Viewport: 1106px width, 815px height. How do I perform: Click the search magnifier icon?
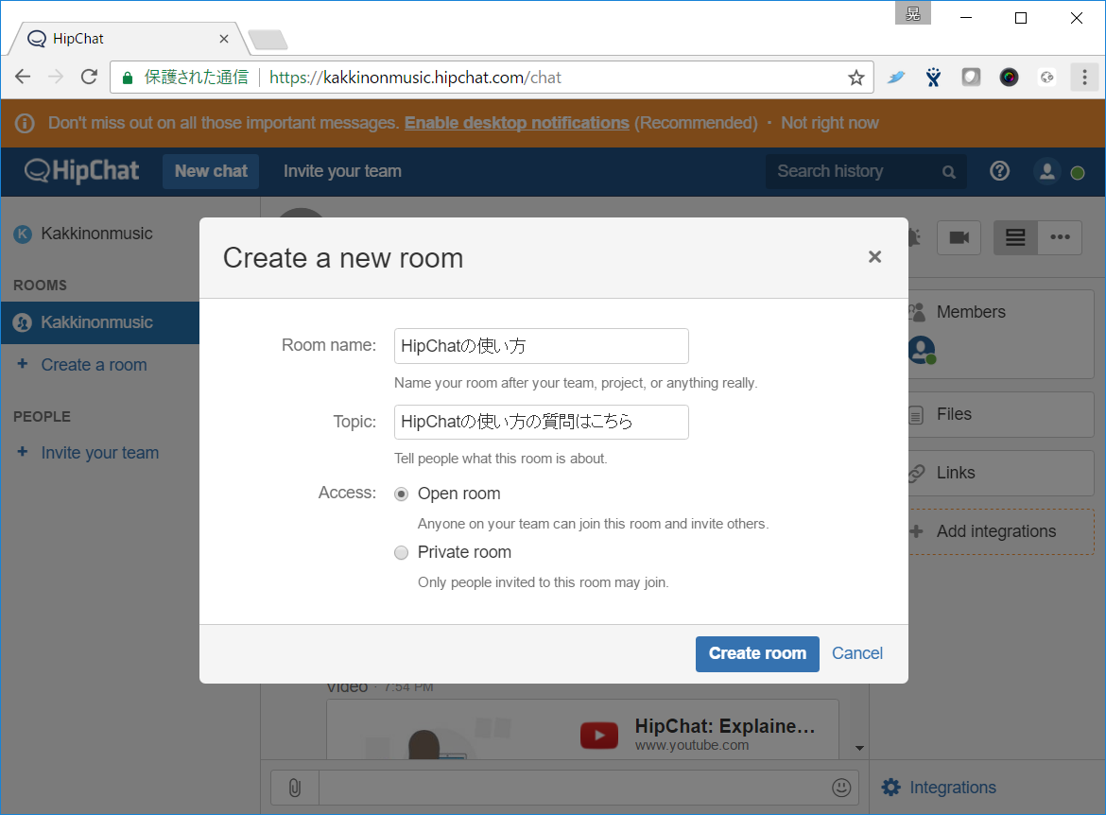[949, 172]
